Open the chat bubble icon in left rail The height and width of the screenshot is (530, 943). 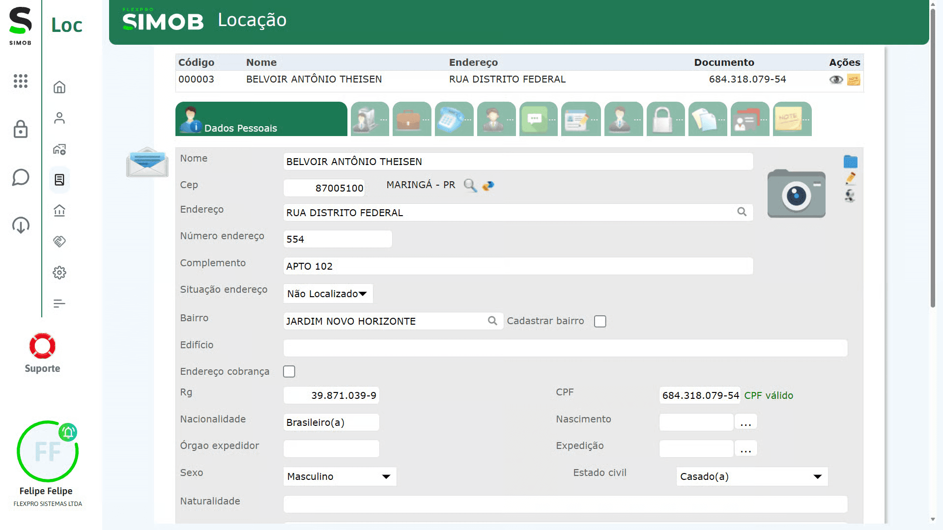[x=21, y=177]
